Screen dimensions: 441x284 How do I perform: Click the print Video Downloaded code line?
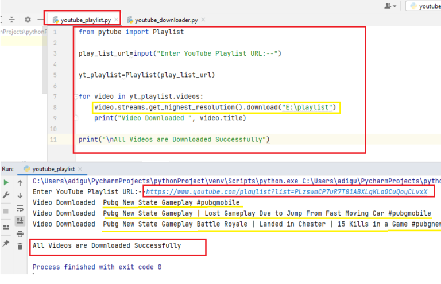tap(170, 118)
